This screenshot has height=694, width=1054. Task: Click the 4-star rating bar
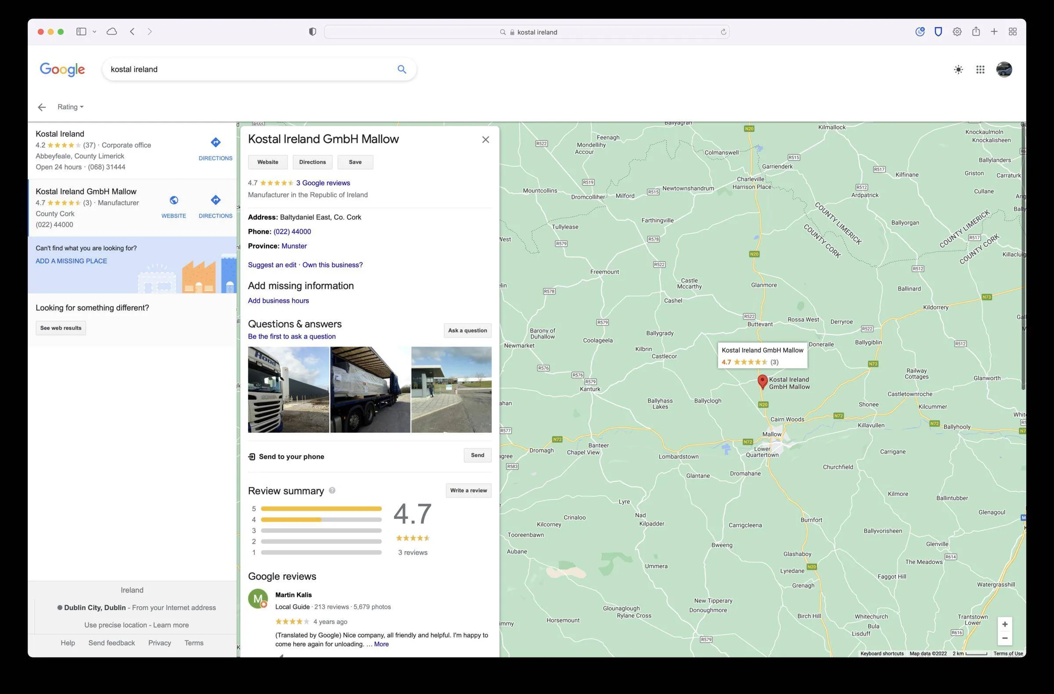click(x=321, y=519)
